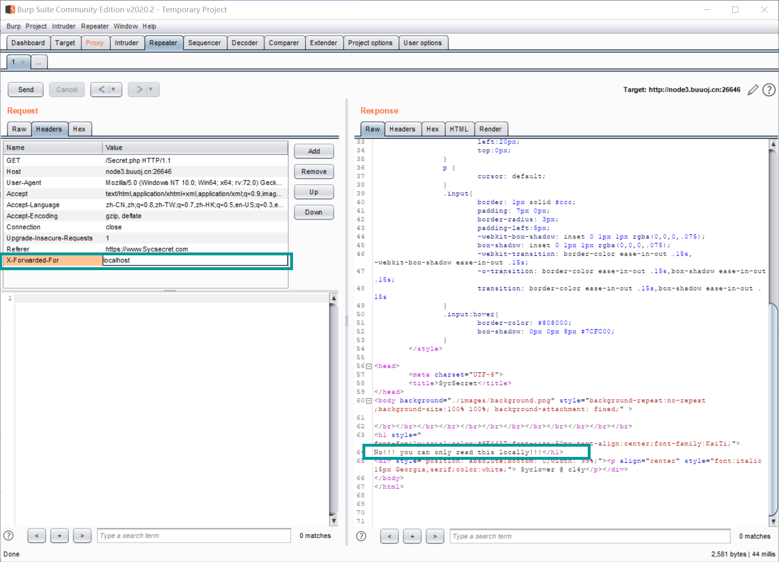Click the Send button
The height and width of the screenshot is (562, 779).
26,89
